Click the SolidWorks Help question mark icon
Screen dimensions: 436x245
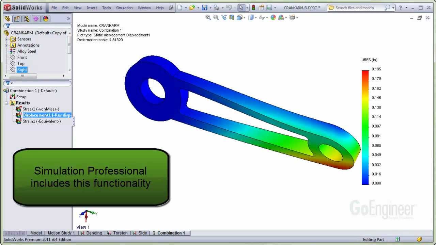(401, 7)
